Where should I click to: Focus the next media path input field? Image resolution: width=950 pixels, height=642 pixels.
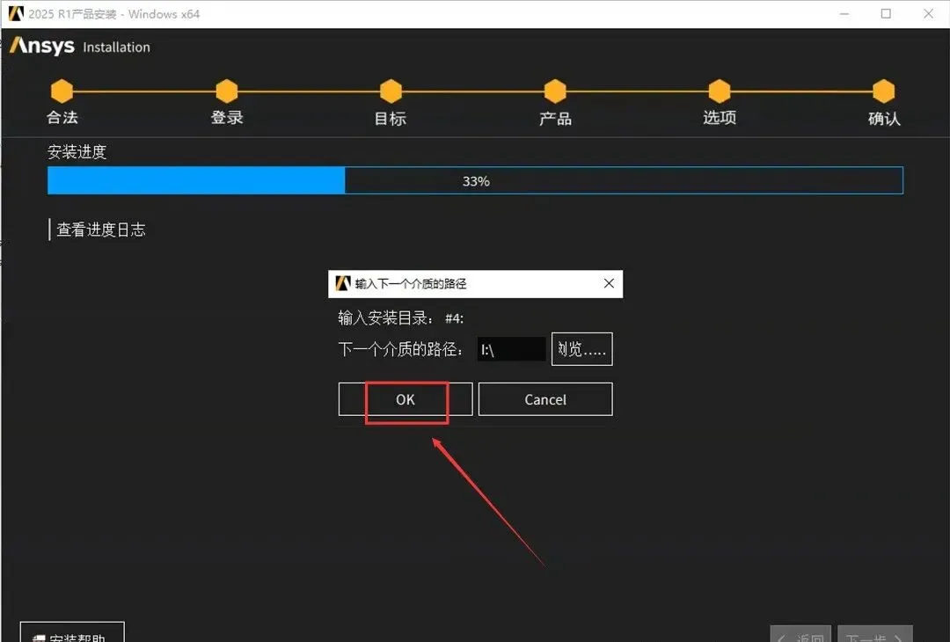click(x=511, y=349)
